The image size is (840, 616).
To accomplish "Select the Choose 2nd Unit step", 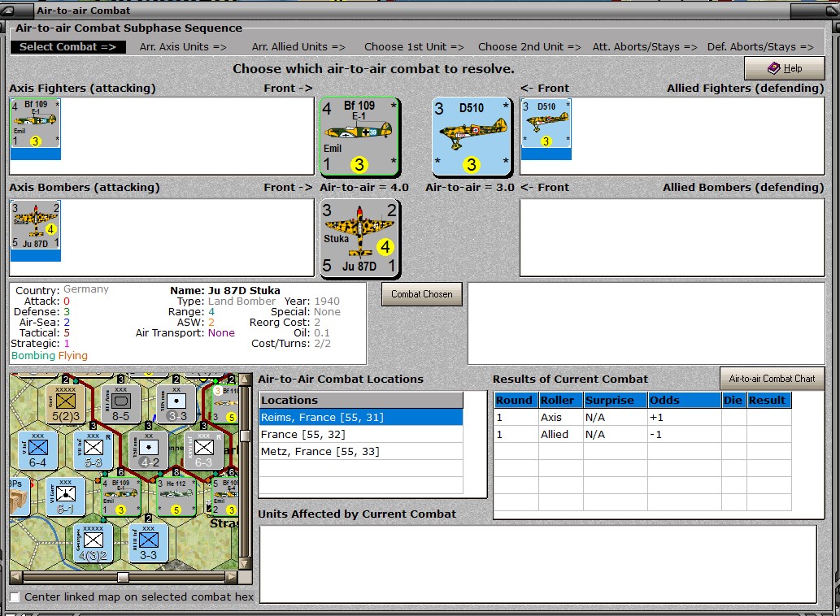I will pyautogui.click(x=529, y=47).
